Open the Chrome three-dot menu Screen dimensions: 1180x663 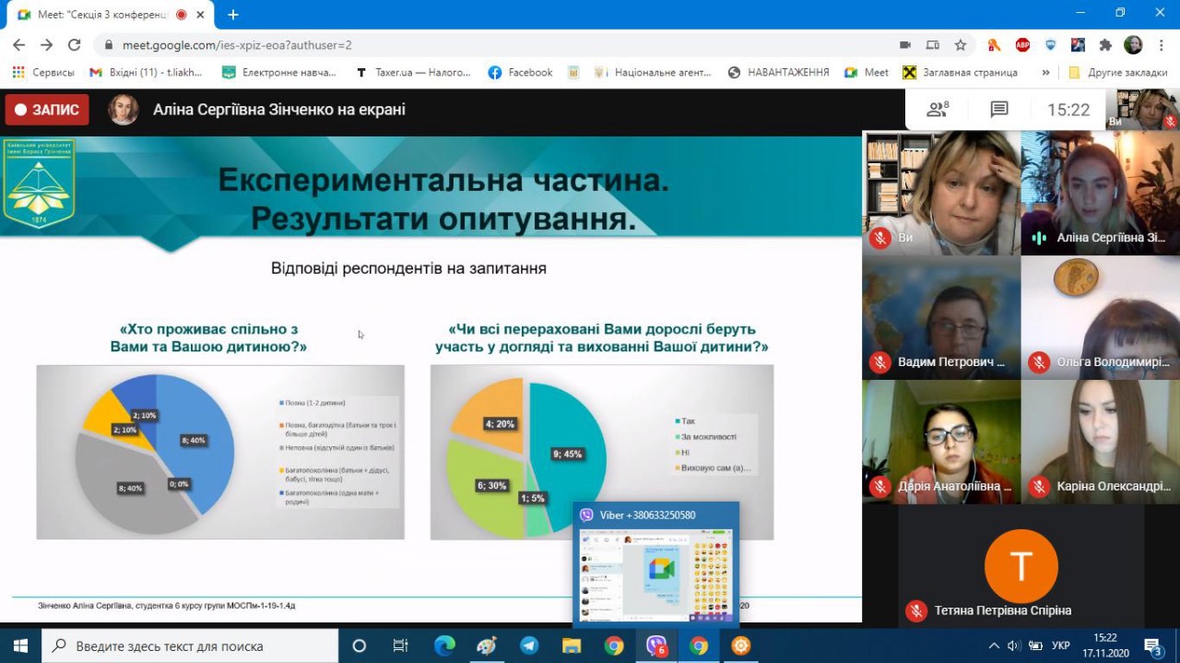[x=1162, y=45]
